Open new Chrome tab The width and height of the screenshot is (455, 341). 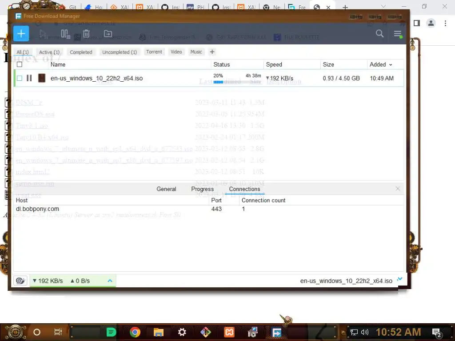[x=345, y=7]
